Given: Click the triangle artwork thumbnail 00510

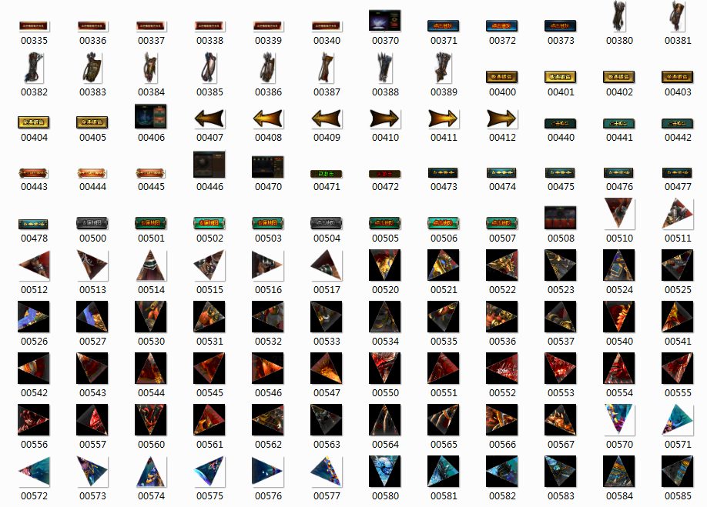Looking at the screenshot, I should click(x=619, y=213).
